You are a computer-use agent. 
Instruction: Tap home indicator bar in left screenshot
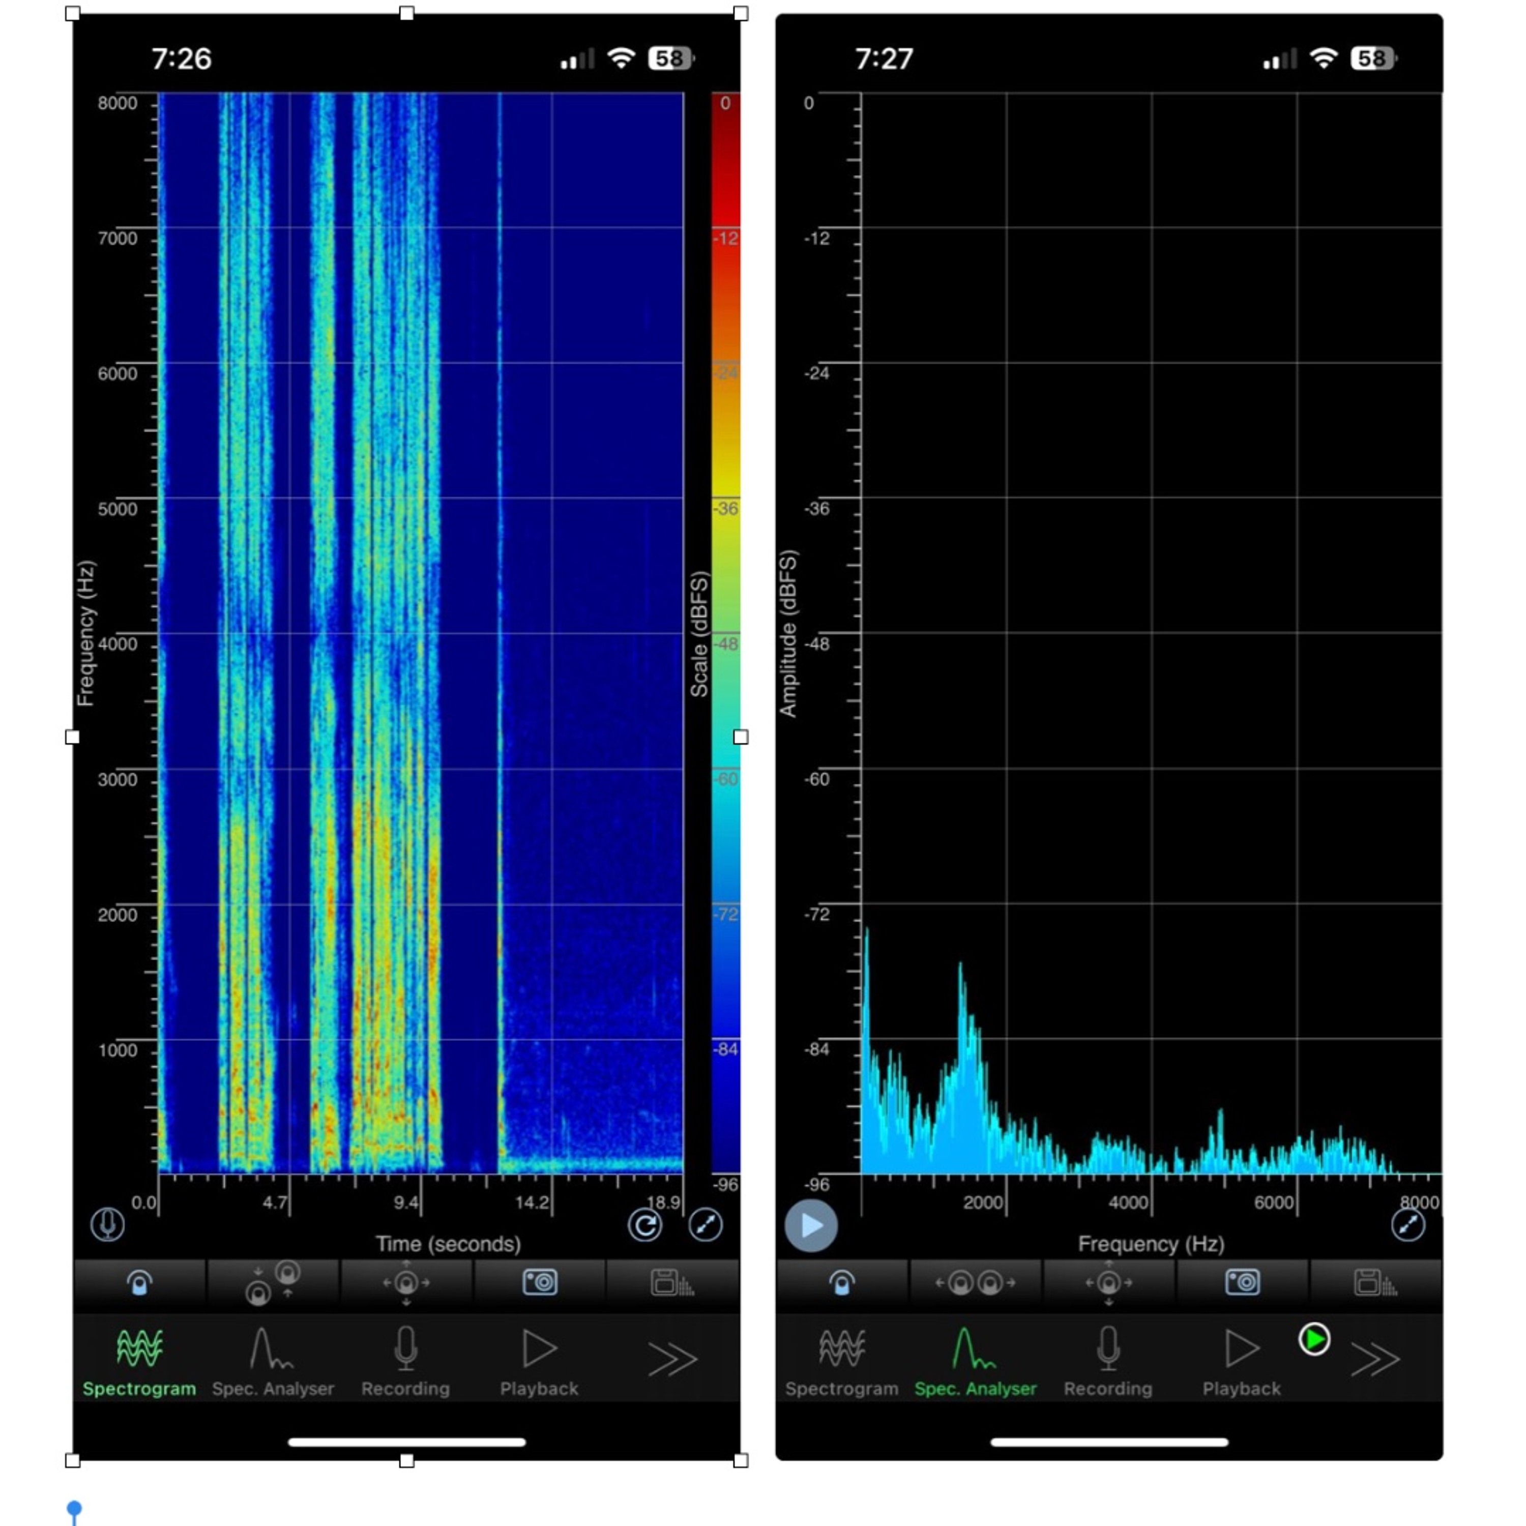coord(406,1442)
